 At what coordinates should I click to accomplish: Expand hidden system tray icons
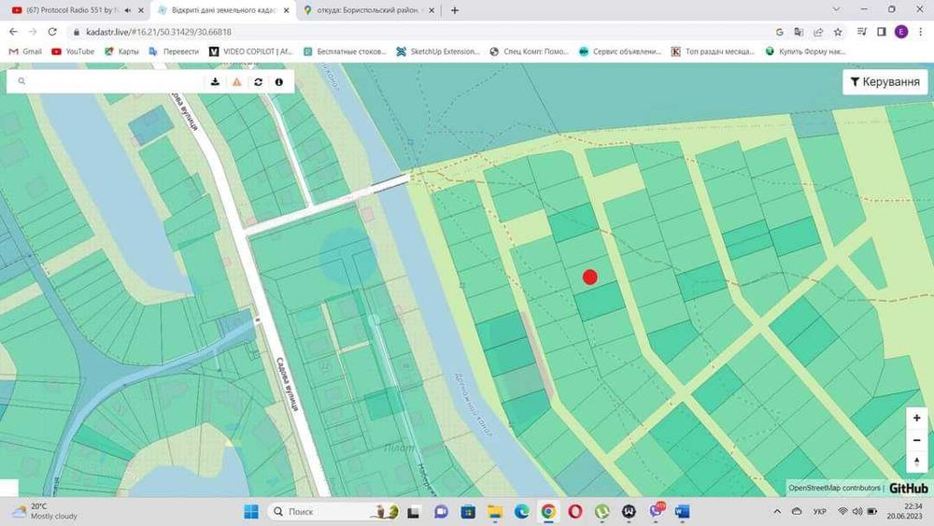coord(777,512)
